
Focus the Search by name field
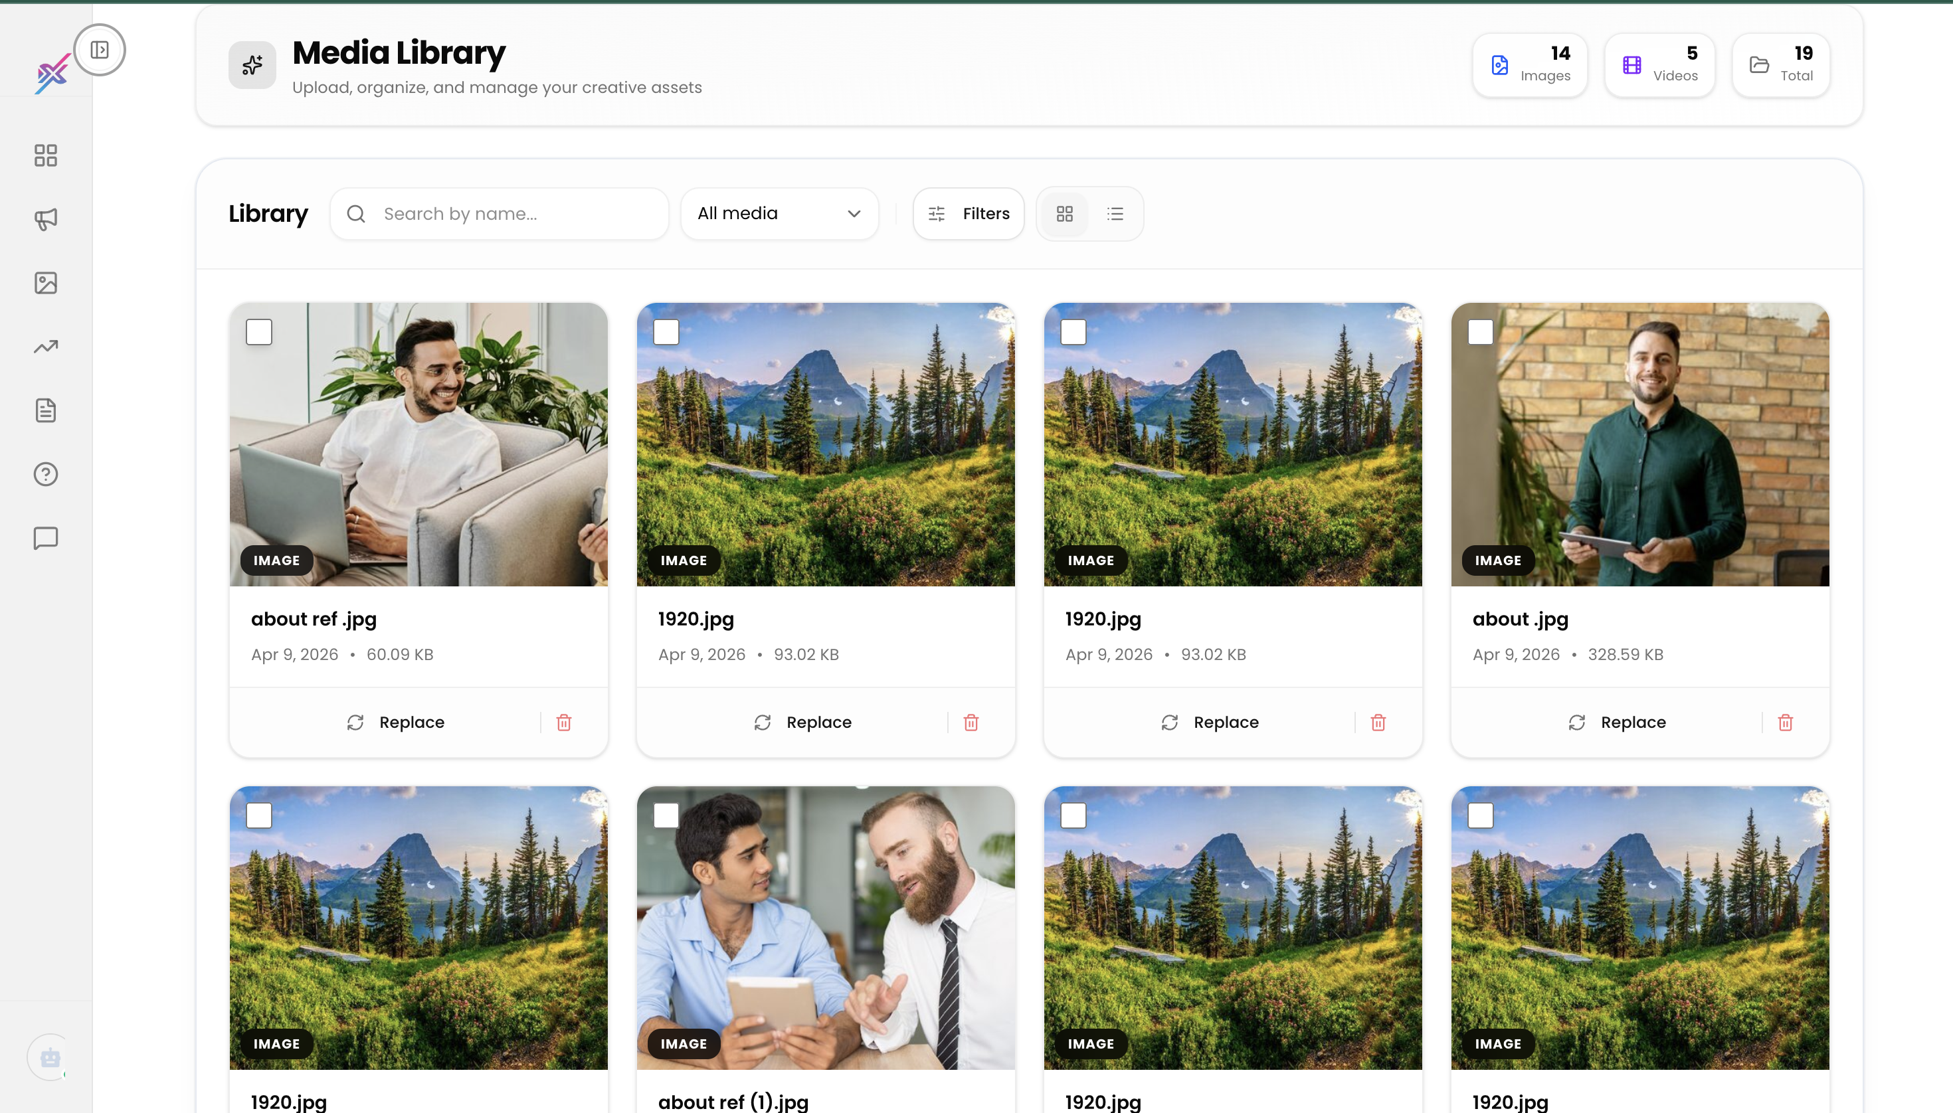pyautogui.click(x=500, y=214)
